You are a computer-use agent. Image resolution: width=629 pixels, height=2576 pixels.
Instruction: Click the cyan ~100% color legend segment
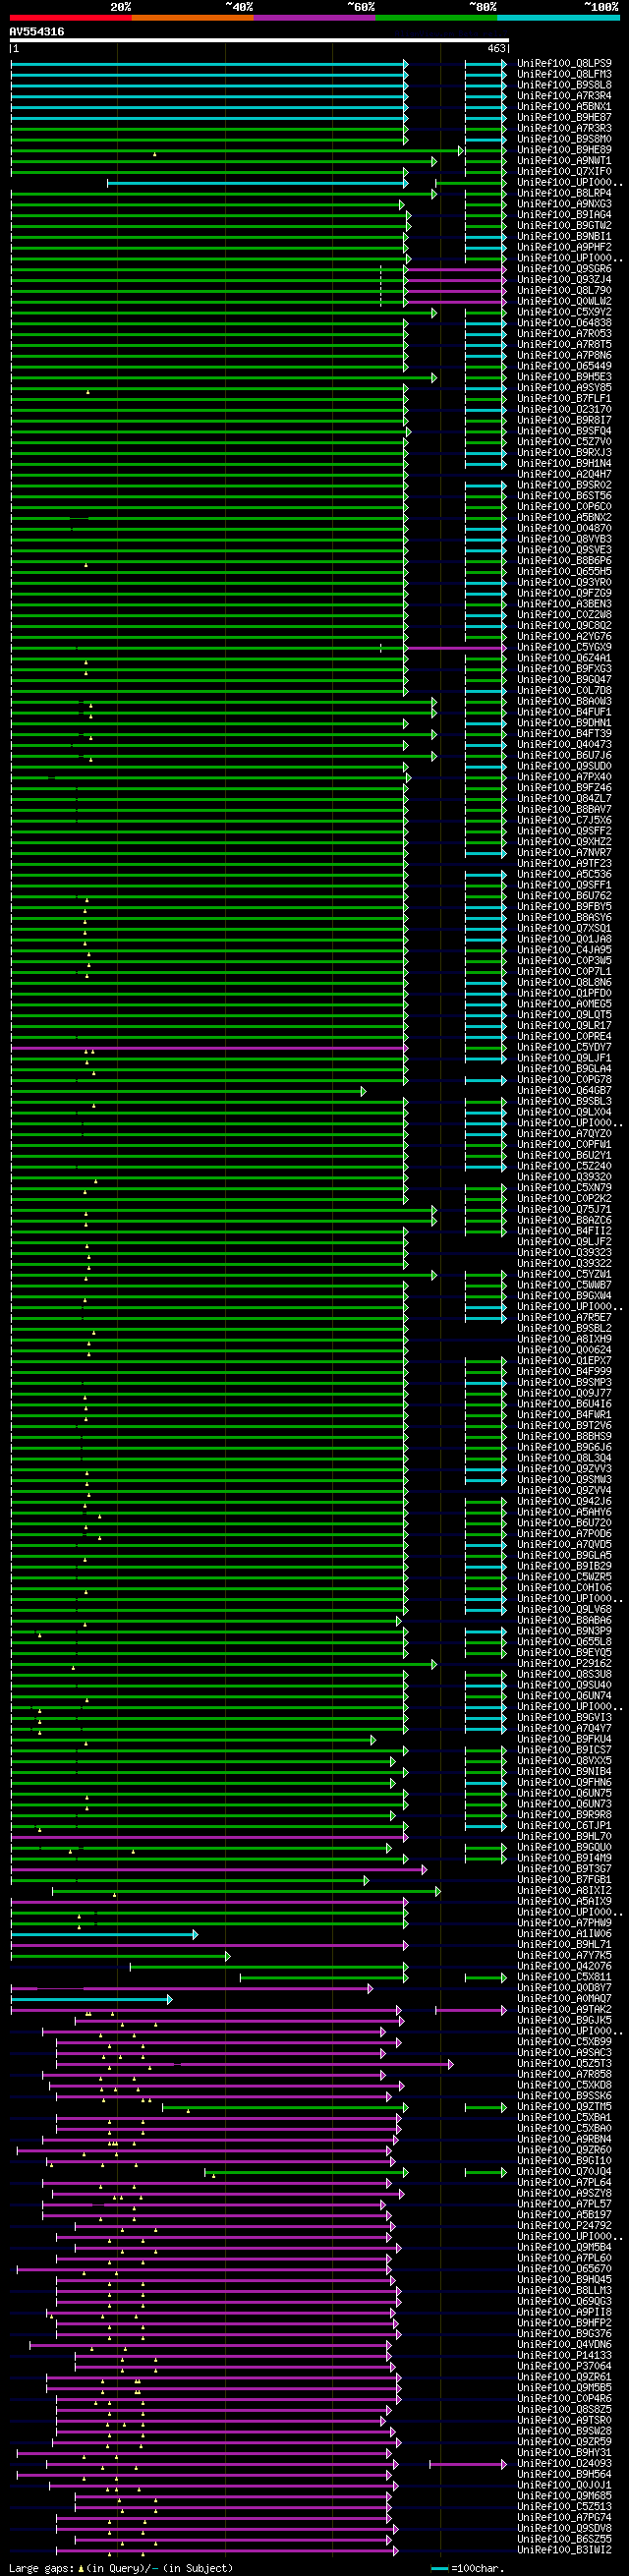558,17
